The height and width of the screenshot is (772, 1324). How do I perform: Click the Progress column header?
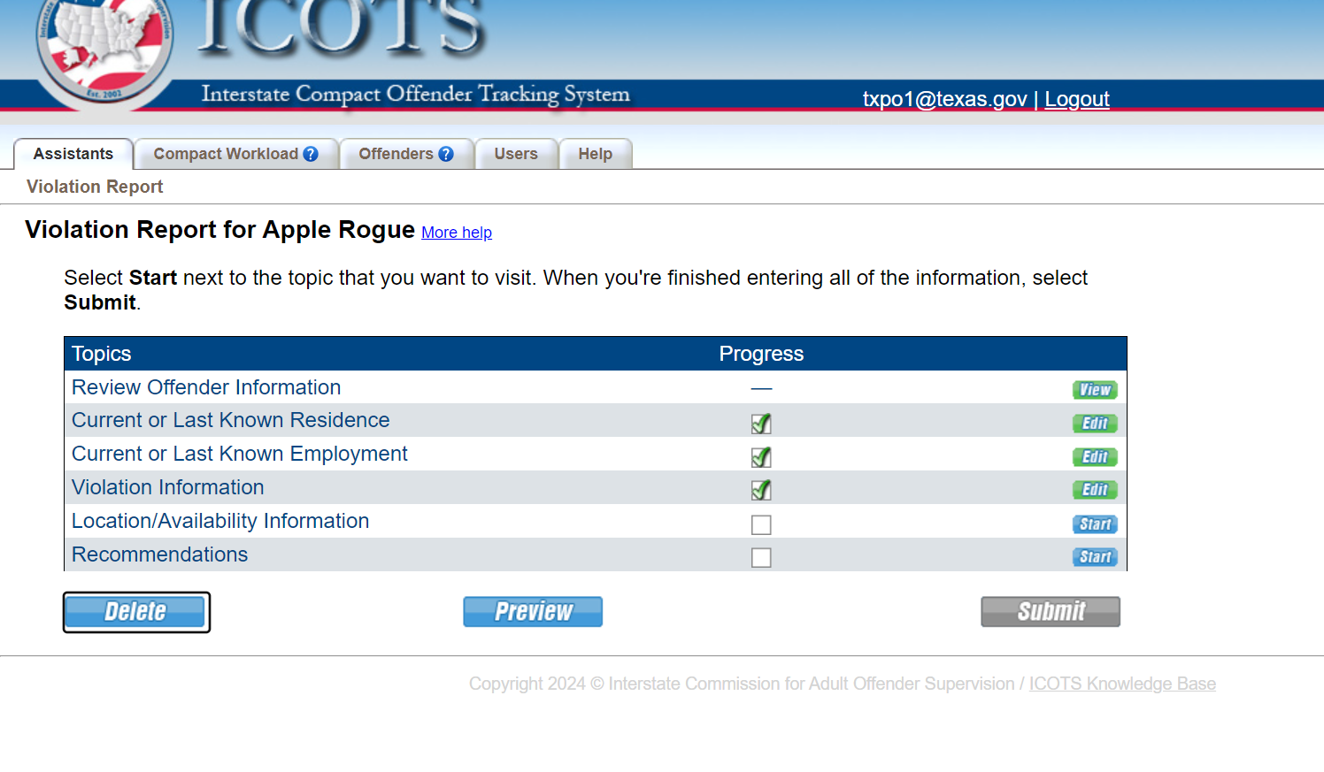[761, 354]
